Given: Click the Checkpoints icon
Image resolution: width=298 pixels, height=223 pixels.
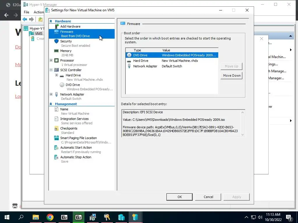Looking at the screenshot, I should (56, 128).
